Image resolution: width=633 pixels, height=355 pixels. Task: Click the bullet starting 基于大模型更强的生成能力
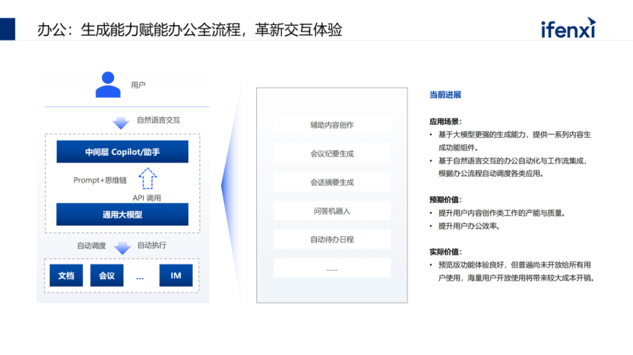(x=511, y=141)
